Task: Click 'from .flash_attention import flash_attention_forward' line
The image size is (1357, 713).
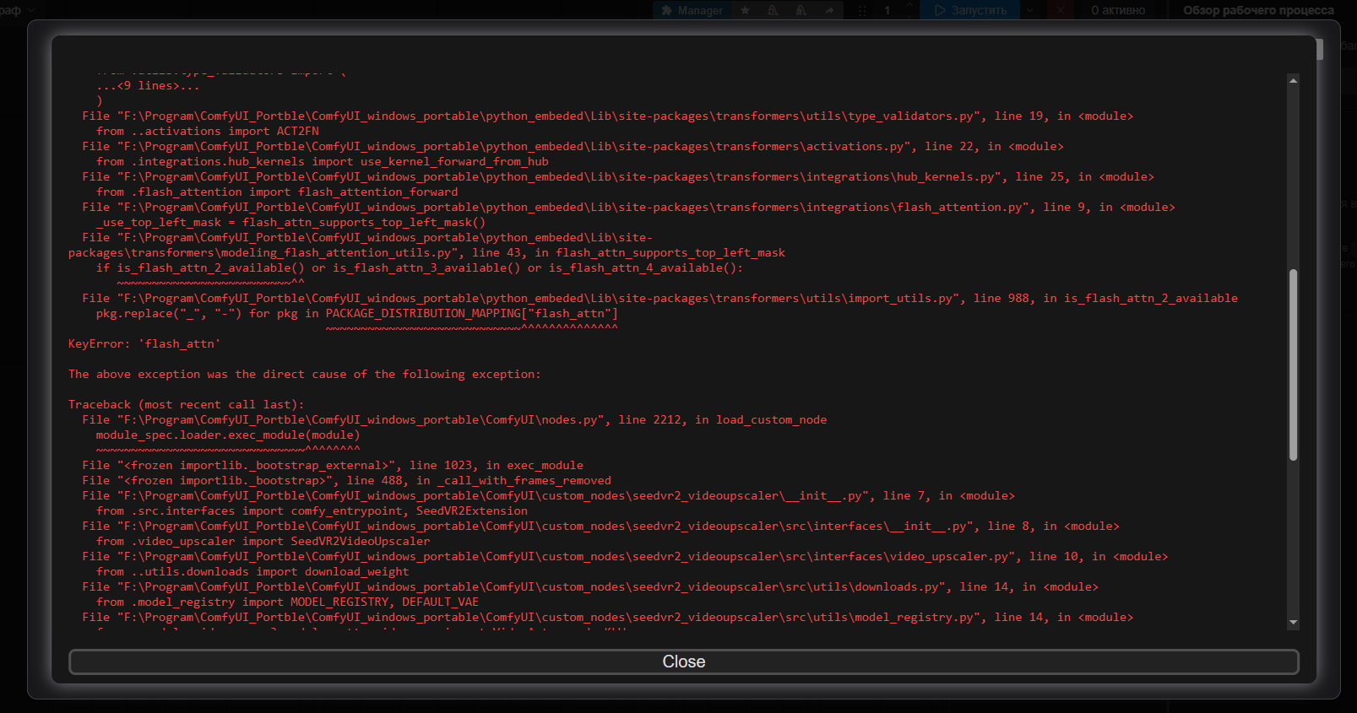Action: point(276,192)
